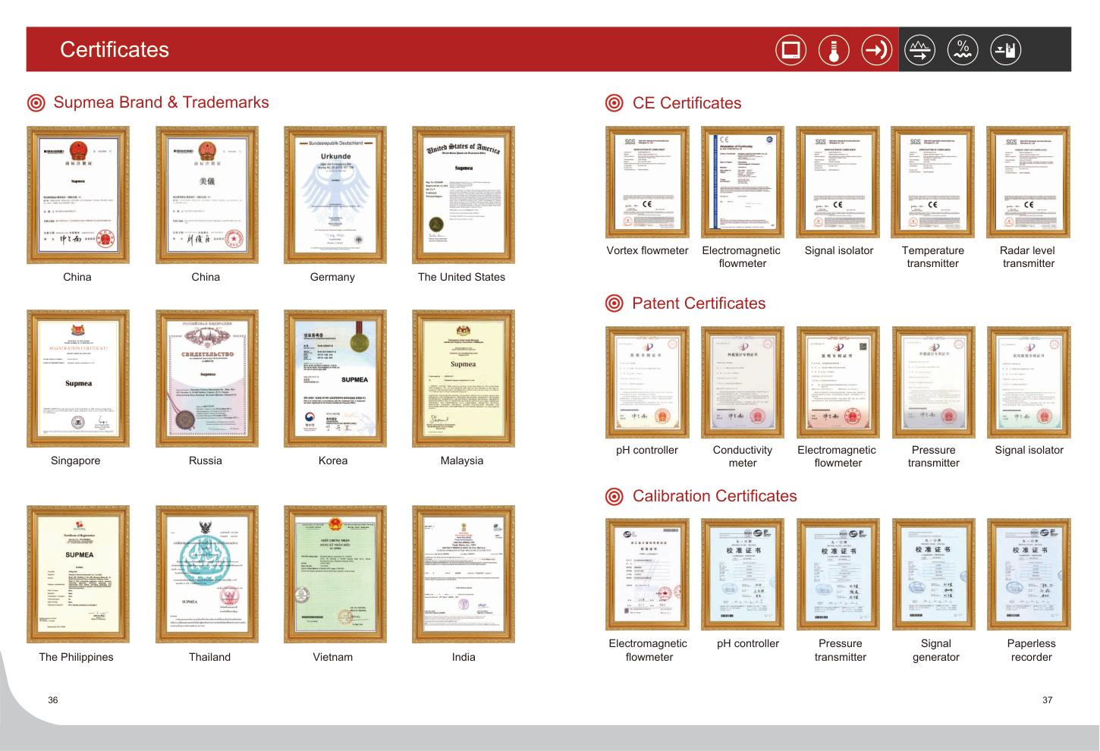Viewport: 1100px width, 751px height.
Task: Open the India trademark certificate image
Action: [x=464, y=574]
